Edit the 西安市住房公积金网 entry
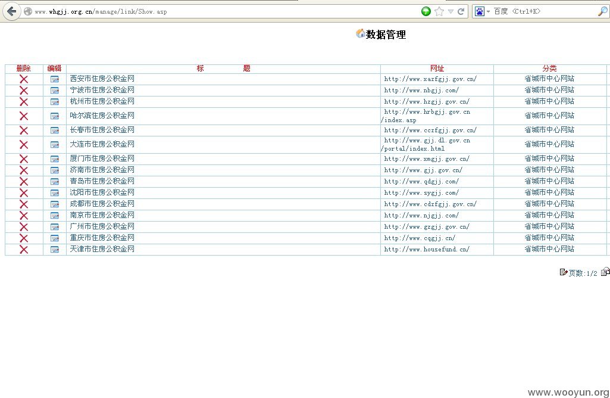This screenshot has width=610, height=398. pos(55,79)
